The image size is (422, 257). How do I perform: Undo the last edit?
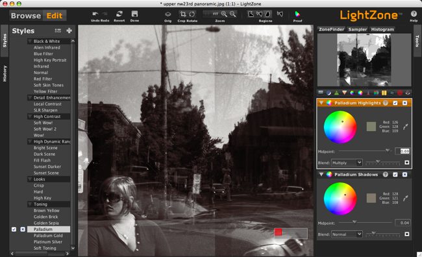[x=95, y=14]
